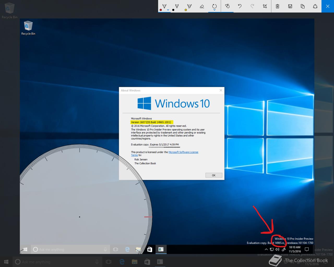Toggle the protractor ruler tool
Screen dimensions: 334x267
click(x=214, y=6)
